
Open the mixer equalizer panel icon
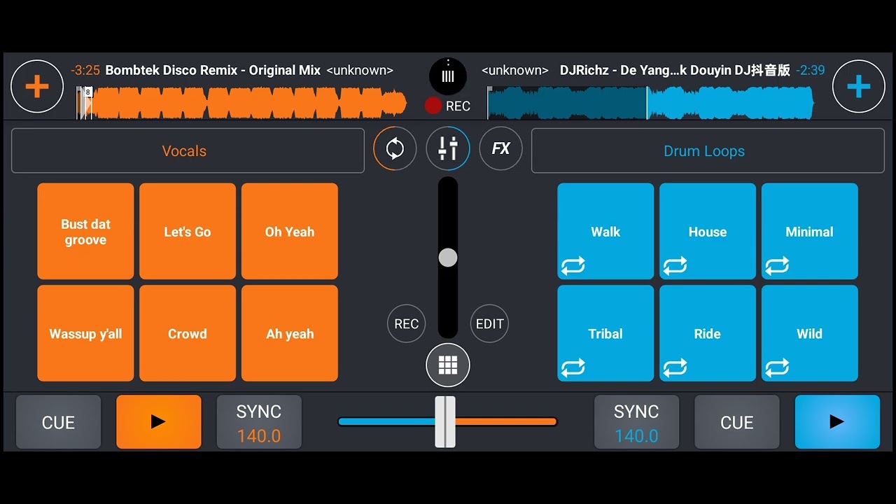pyautogui.click(x=448, y=148)
